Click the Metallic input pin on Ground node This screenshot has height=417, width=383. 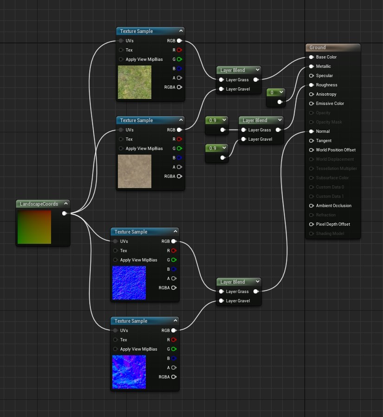pos(311,66)
